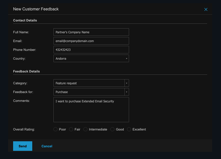Click the arrow button on Category dropdown

pos(127,83)
